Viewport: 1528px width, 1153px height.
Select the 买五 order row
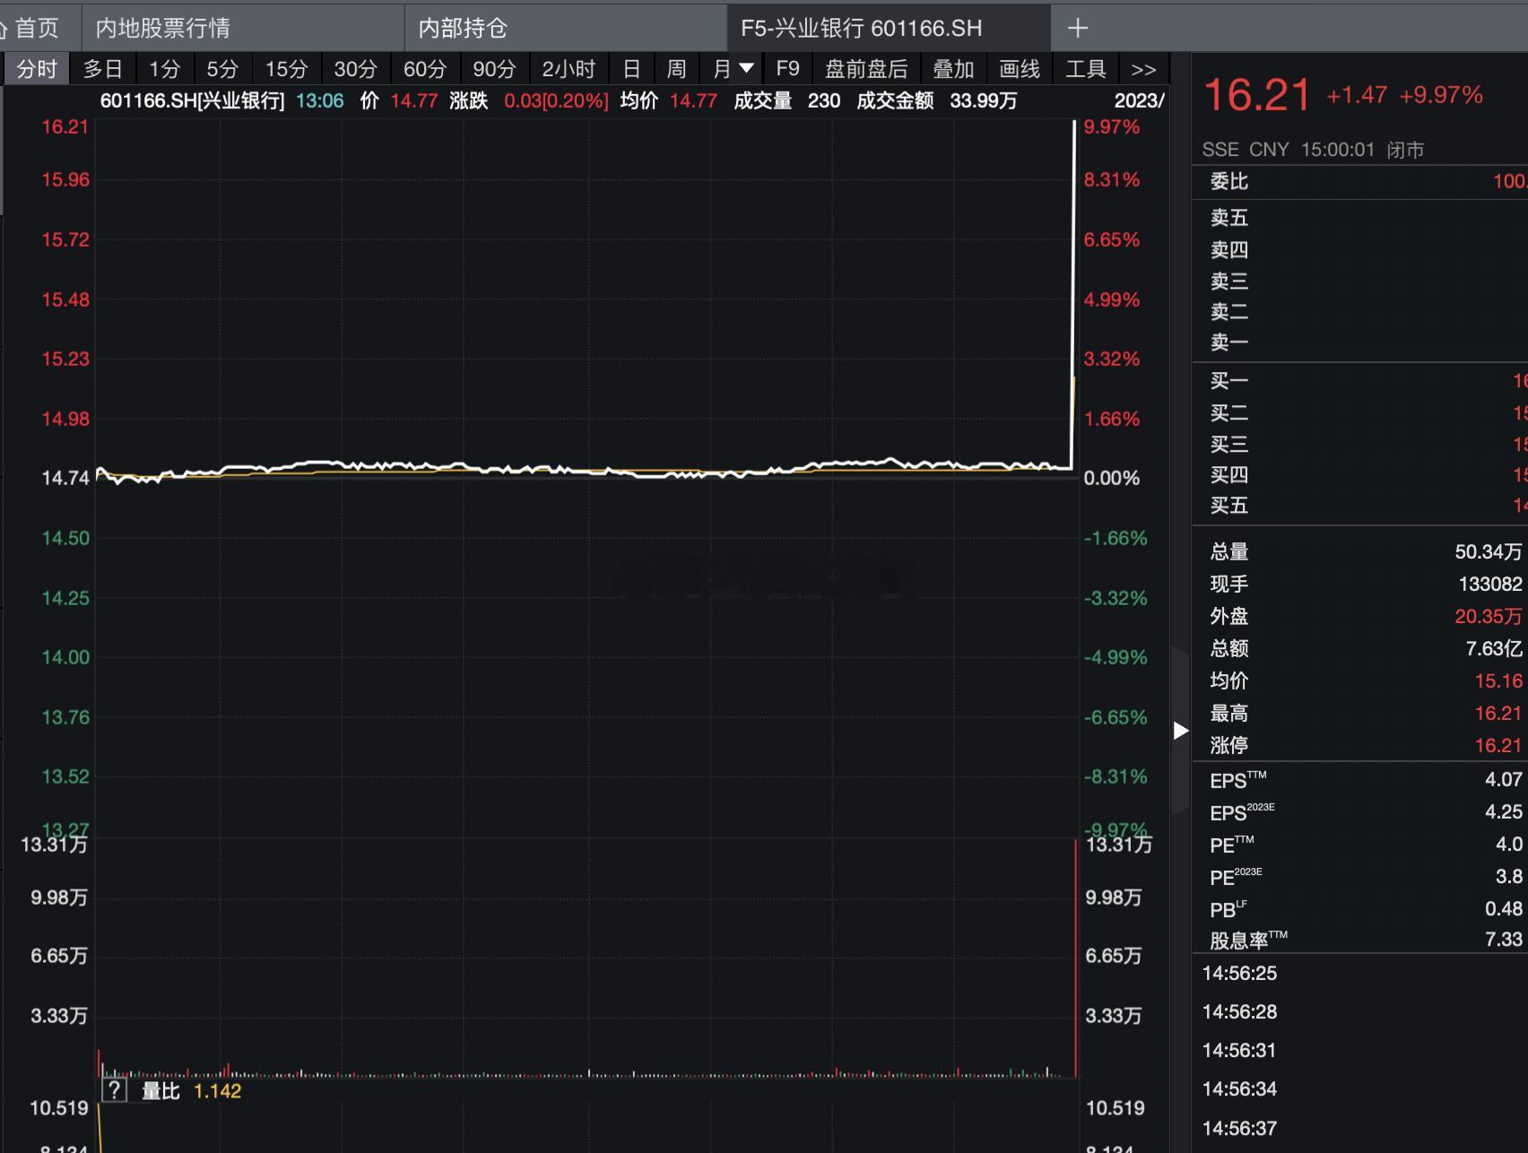[x=1360, y=506]
